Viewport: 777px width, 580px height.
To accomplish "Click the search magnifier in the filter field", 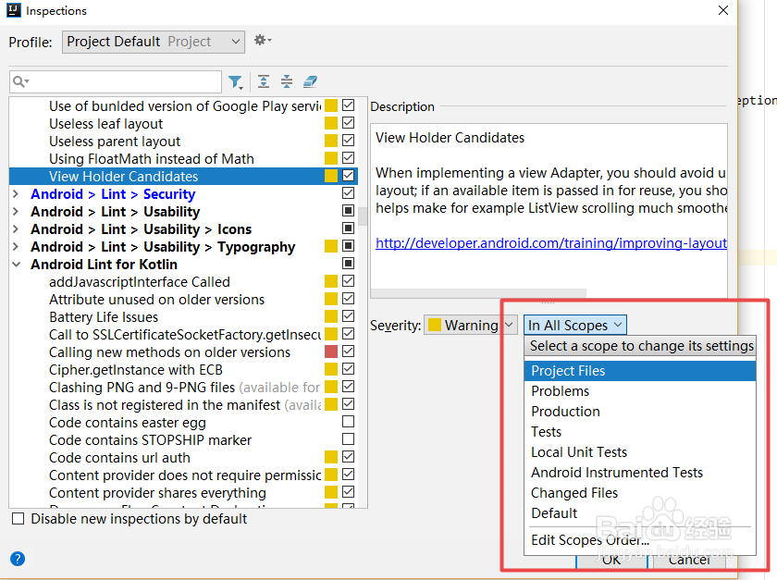I will pyautogui.click(x=20, y=81).
